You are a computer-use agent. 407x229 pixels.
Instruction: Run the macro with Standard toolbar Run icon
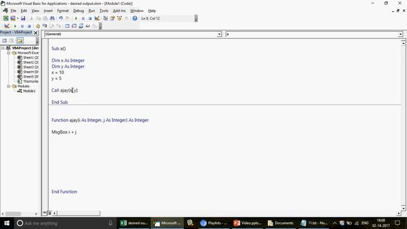pos(76,18)
